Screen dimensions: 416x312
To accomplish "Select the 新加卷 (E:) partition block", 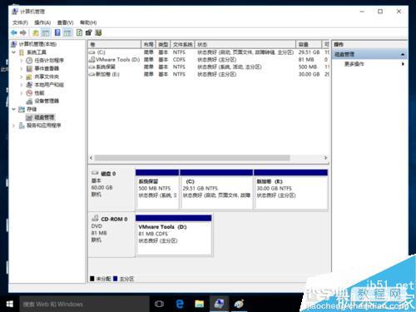I will coord(291,190).
